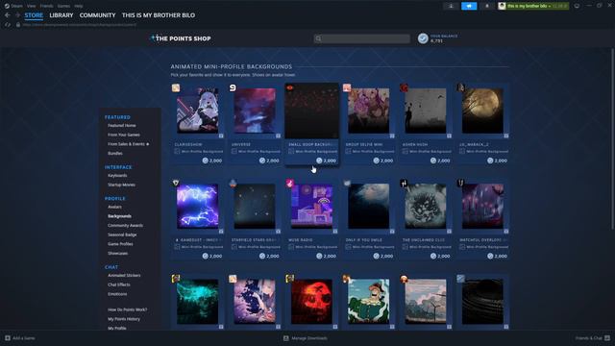Screen dimensions: 615x346
Task: Click the game icon on the Claireshow card
Action: (176, 87)
